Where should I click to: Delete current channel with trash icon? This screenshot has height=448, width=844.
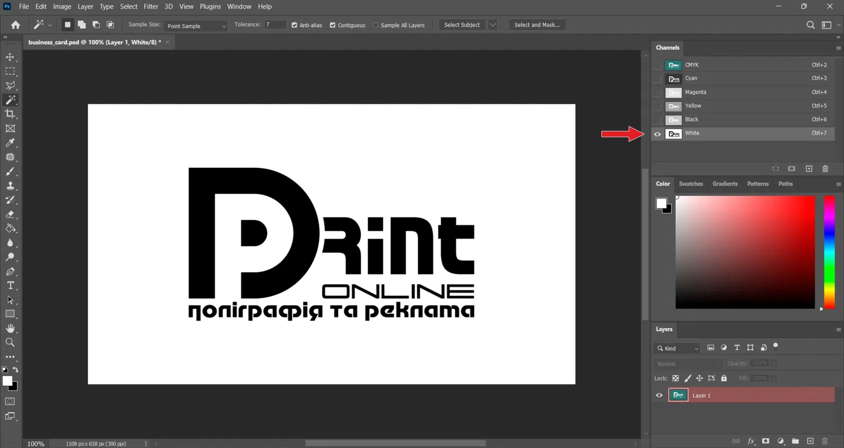tap(825, 169)
